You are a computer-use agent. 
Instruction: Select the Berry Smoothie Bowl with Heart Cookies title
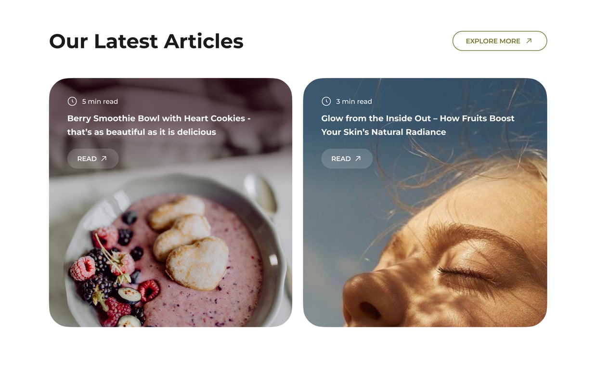pyautogui.click(x=159, y=125)
